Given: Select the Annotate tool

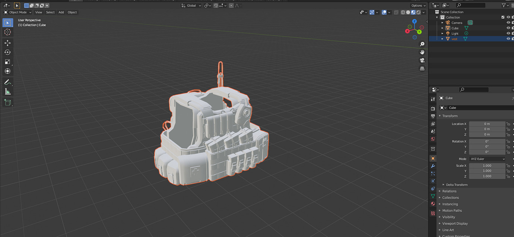Looking at the screenshot, I should tap(7, 82).
